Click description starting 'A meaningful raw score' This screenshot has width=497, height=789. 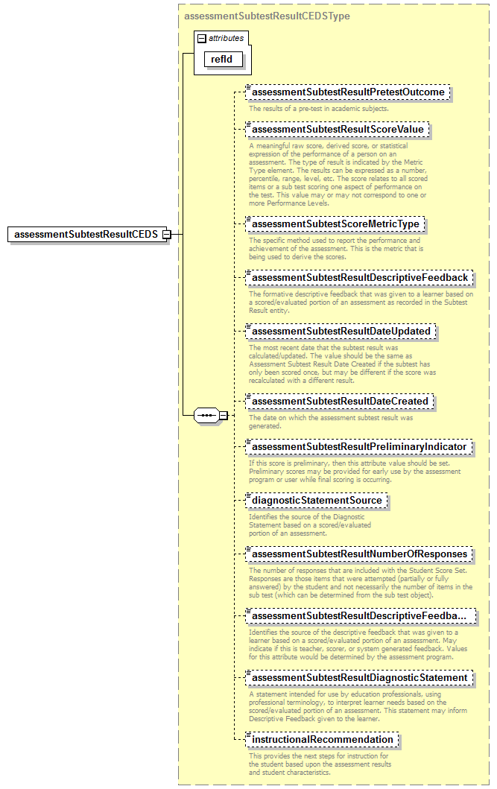pos(338,174)
